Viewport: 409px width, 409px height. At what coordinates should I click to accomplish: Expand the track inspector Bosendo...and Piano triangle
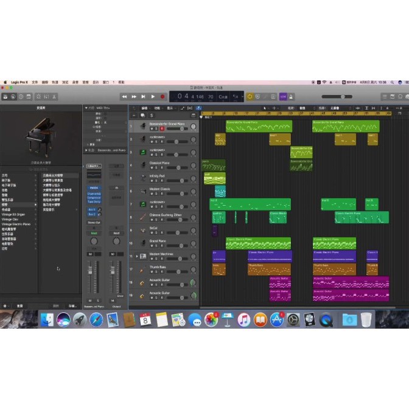pos(86,150)
